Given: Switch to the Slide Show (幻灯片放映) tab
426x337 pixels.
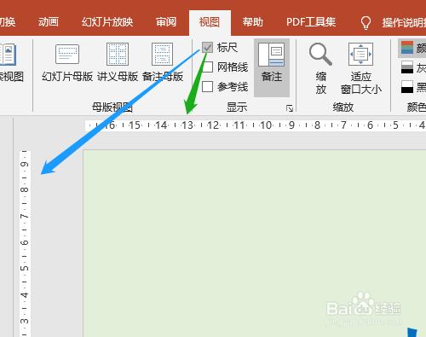Looking at the screenshot, I should tap(107, 22).
